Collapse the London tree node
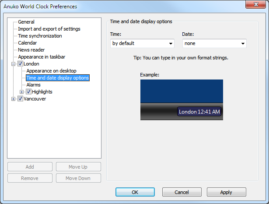This screenshot has height=204, width=269. [x=14, y=64]
